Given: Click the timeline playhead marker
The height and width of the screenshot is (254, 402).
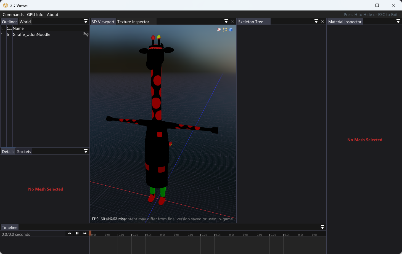Looking at the screenshot, I should coord(90,233).
